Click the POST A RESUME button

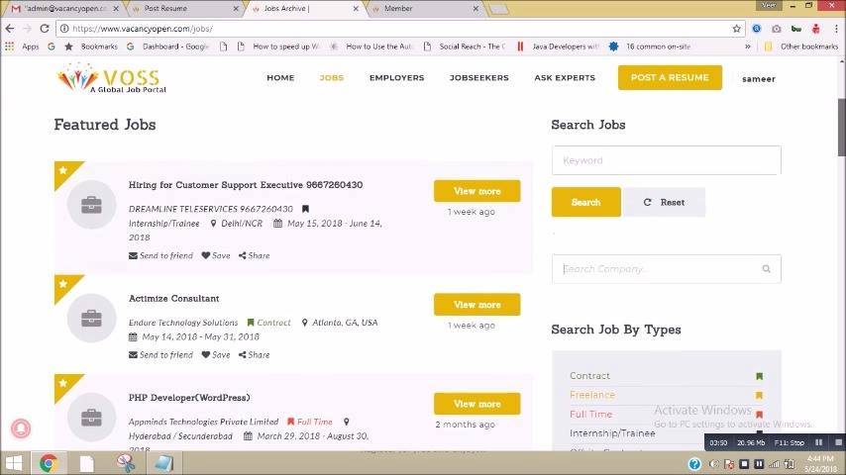pyautogui.click(x=670, y=77)
